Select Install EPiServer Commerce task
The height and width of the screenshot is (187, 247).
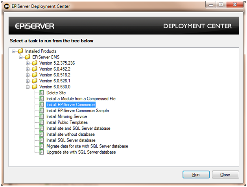[x=70, y=105]
